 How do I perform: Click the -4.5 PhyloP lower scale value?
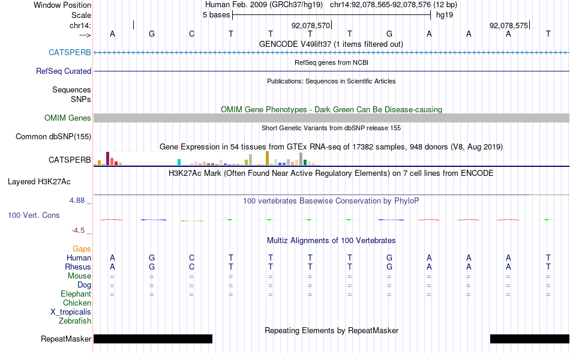[78, 231]
